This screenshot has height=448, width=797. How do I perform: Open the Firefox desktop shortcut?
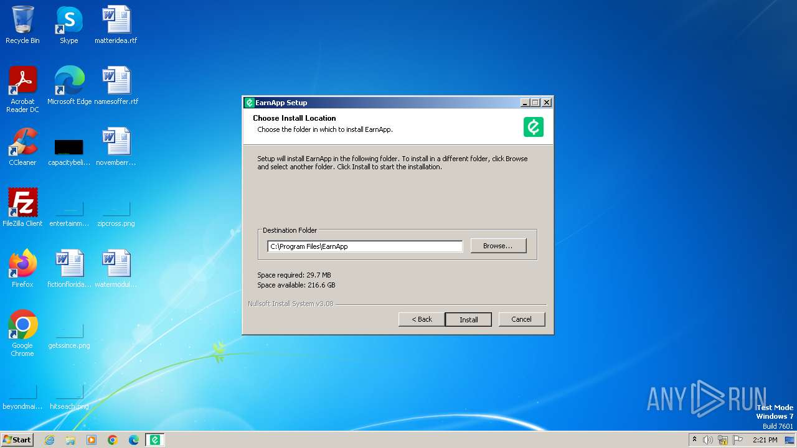tap(22, 269)
